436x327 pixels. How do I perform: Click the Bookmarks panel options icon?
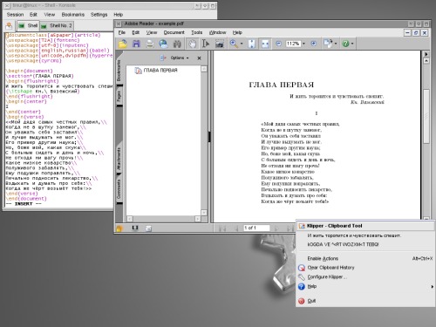(x=163, y=58)
